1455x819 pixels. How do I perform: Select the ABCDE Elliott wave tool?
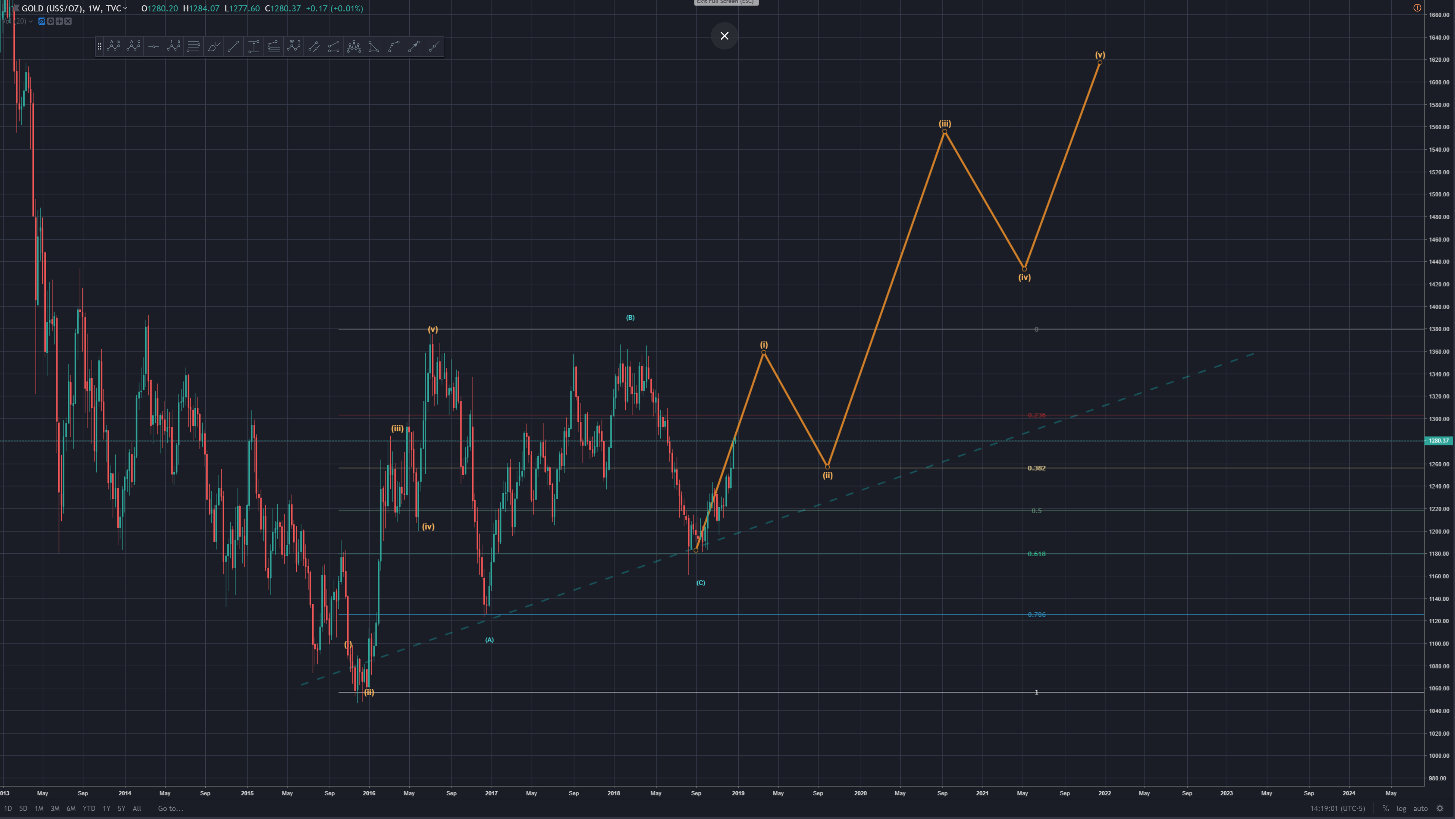pos(113,46)
